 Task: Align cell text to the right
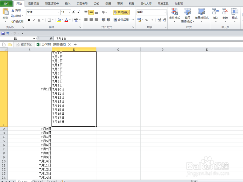tap(96, 20)
